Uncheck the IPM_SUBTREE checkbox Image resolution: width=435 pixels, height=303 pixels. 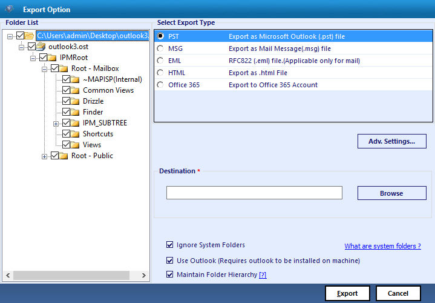(66, 122)
